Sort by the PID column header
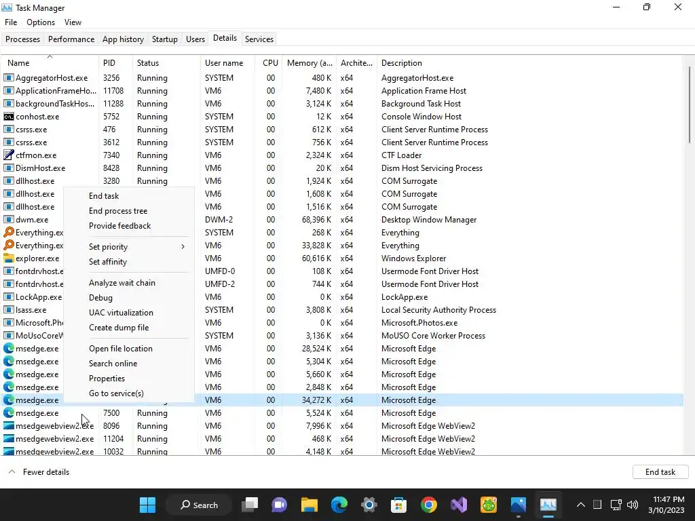The width and height of the screenshot is (695, 521). coord(115,63)
